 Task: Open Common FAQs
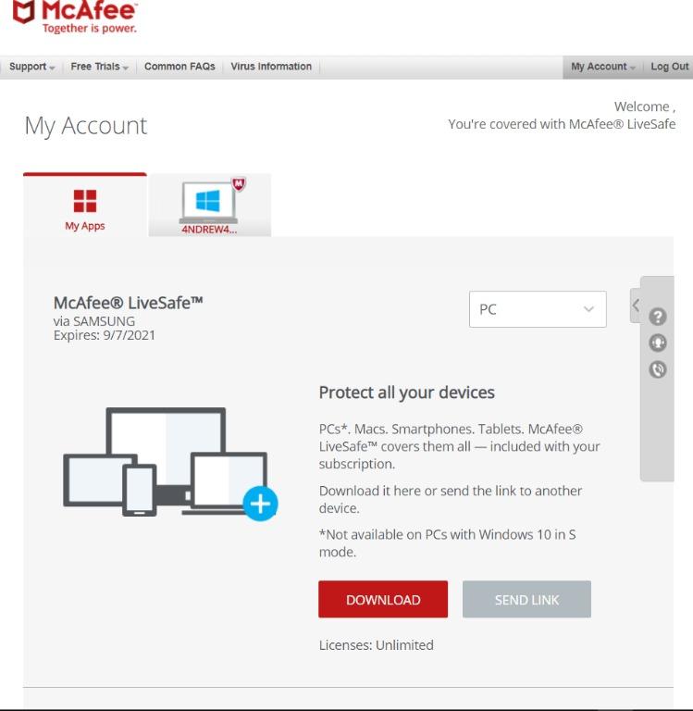tap(179, 67)
